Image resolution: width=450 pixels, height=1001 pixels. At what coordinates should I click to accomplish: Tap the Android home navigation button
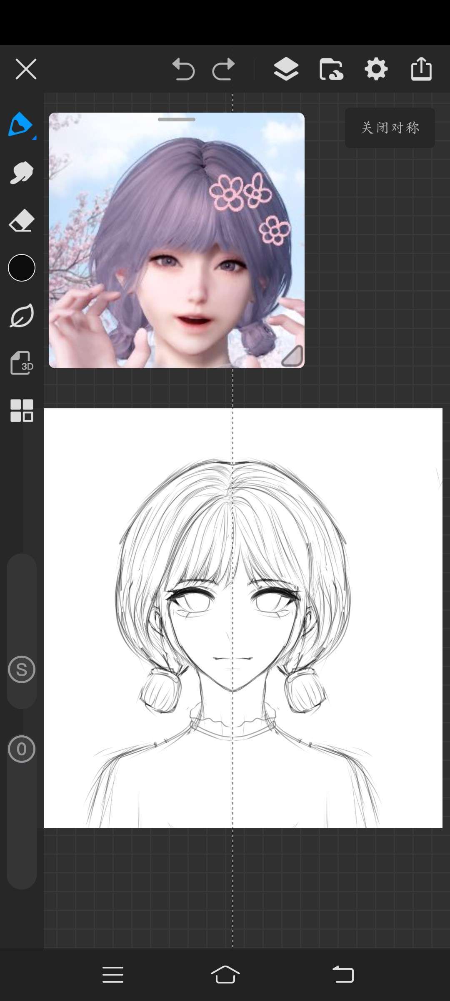click(225, 974)
